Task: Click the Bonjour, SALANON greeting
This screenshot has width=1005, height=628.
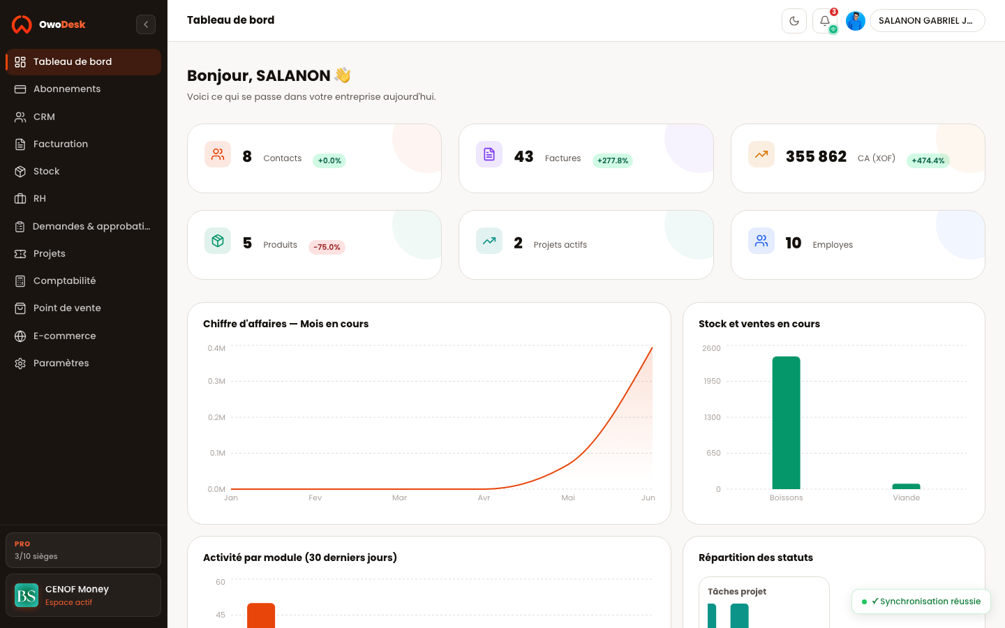Action: click(269, 75)
